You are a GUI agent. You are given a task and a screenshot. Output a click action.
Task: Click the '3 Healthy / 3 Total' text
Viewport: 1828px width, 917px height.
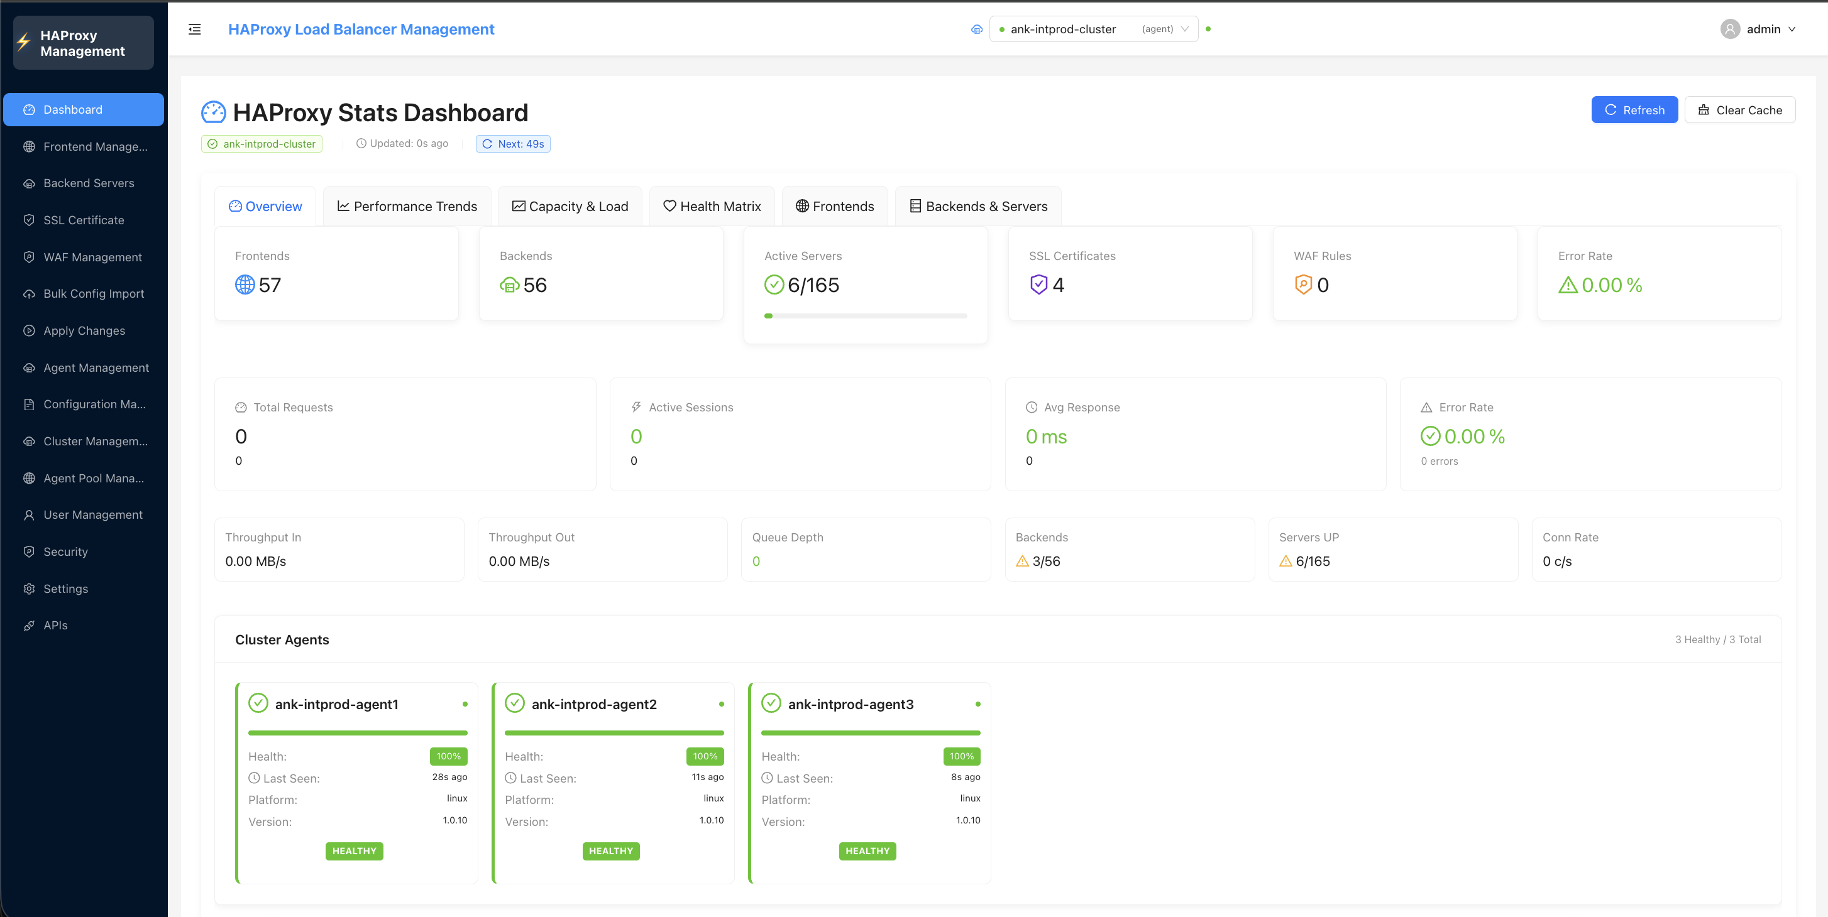tap(1718, 639)
